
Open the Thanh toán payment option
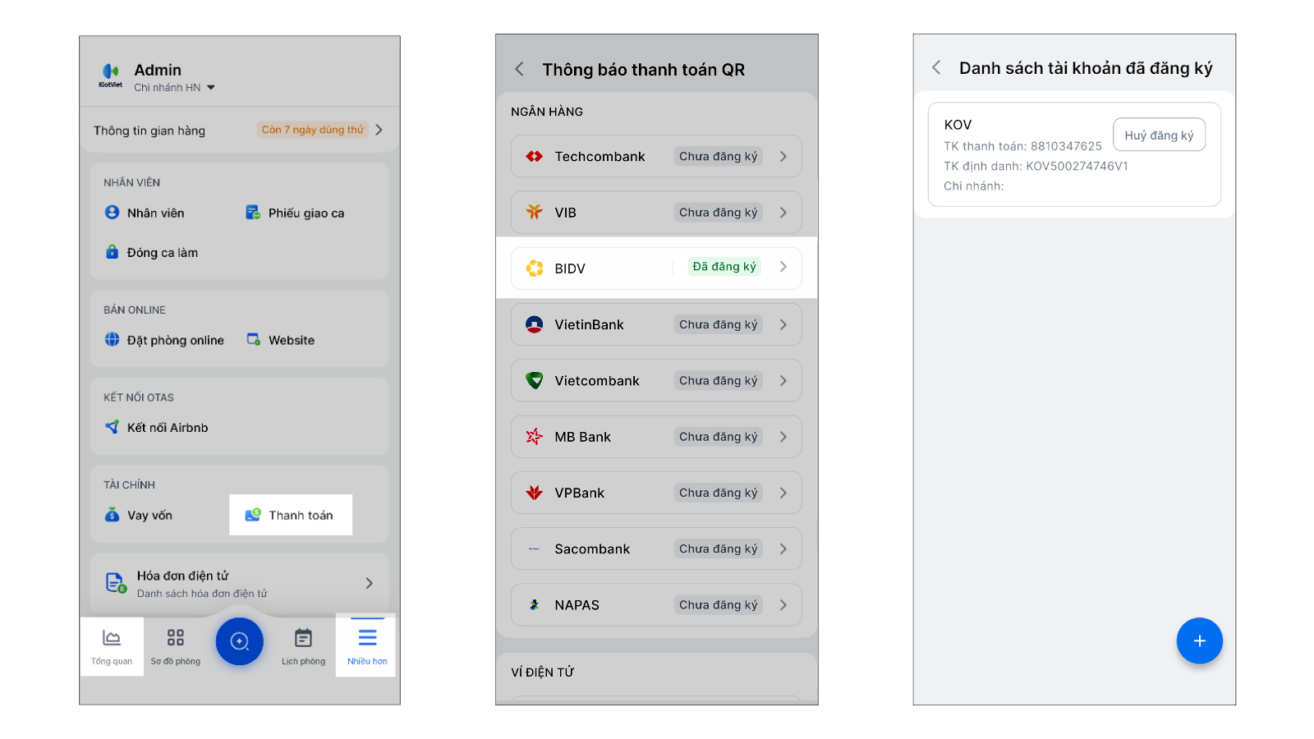(x=291, y=515)
